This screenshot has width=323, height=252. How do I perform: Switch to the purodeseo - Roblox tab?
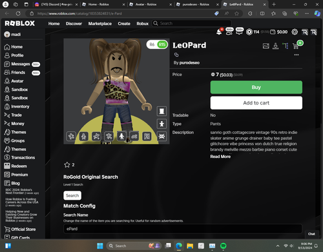tap(197, 5)
